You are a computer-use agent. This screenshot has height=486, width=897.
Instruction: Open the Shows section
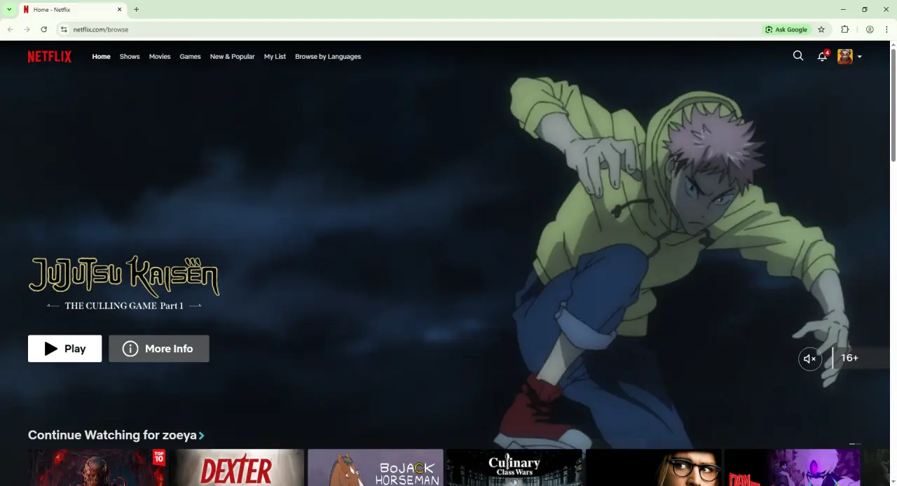(130, 57)
